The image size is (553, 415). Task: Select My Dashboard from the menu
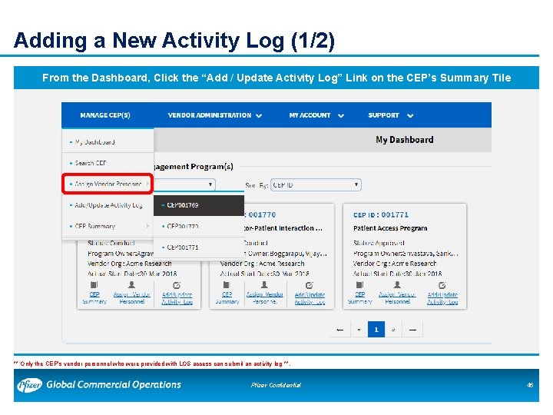(108, 142)
